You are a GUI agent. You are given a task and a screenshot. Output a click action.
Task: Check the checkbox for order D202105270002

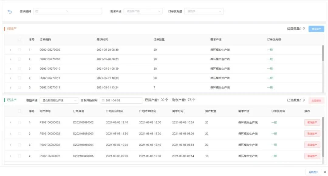(x=19, y=50)
